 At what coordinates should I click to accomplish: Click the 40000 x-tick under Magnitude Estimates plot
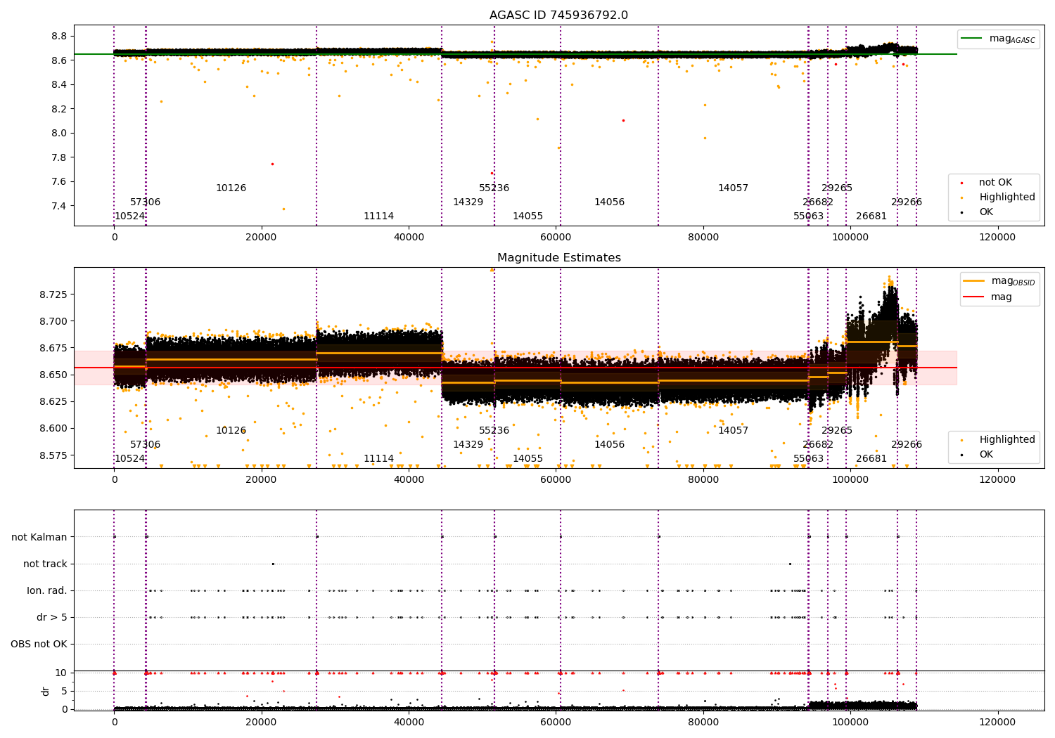click(x=409, y=480)
